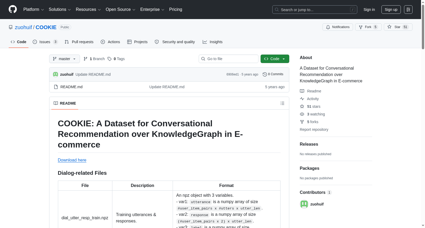Image resolution: width=425 pixels, height=228 pixels.
Task: Click the README heading COOKIE title text
Action: tap(150, 134)
